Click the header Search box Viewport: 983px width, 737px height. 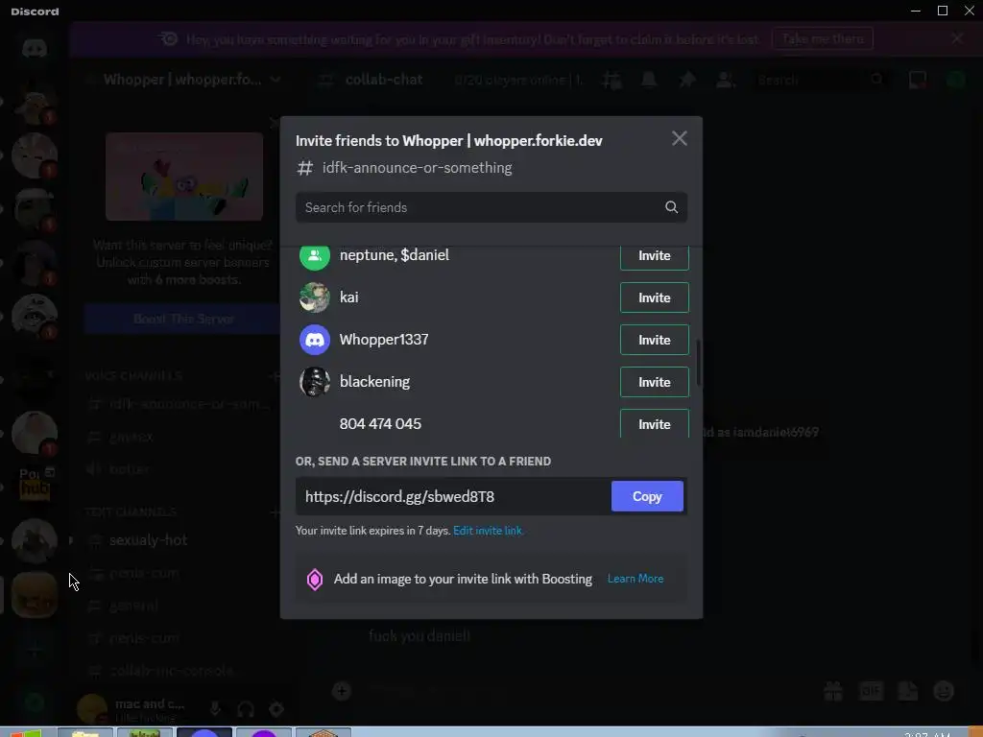820,80
